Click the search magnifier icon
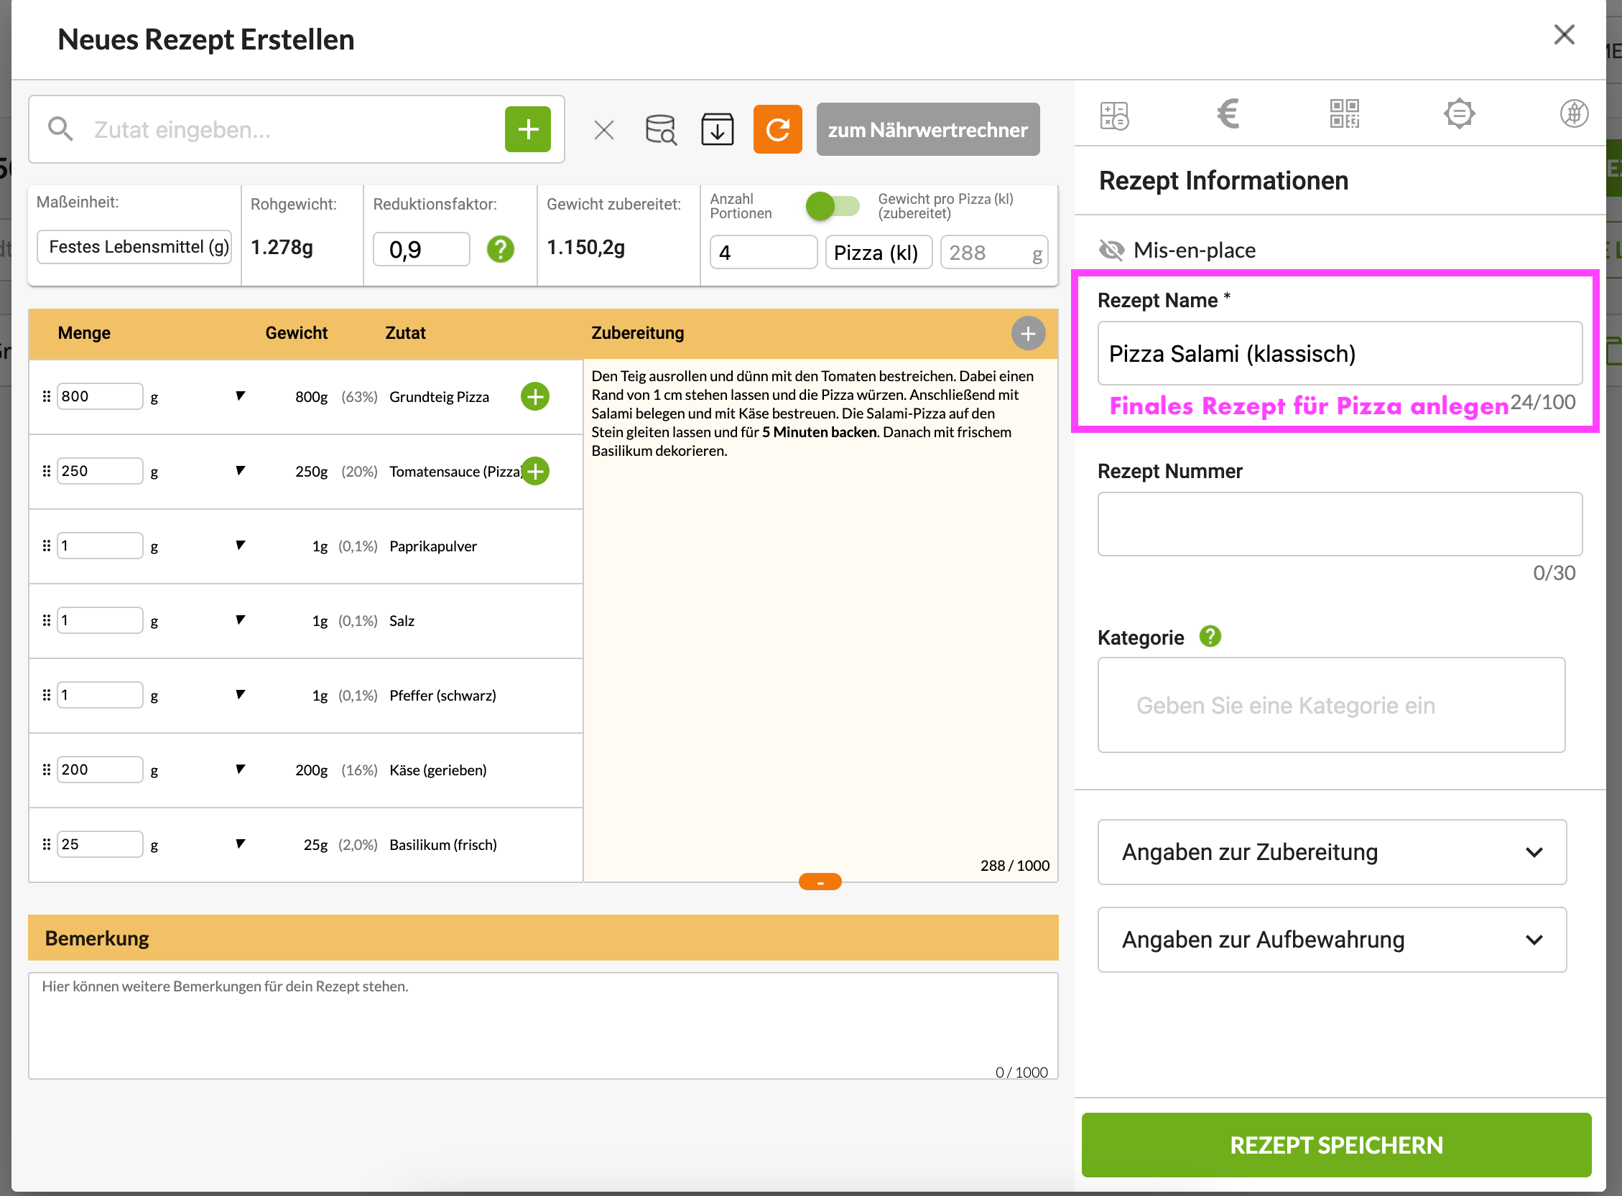The image size is (1622, 1196). click(60, 130)
